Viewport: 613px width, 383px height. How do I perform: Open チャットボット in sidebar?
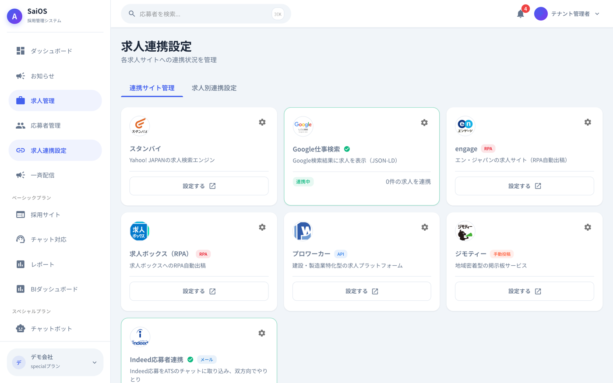(x=55, y=329)
